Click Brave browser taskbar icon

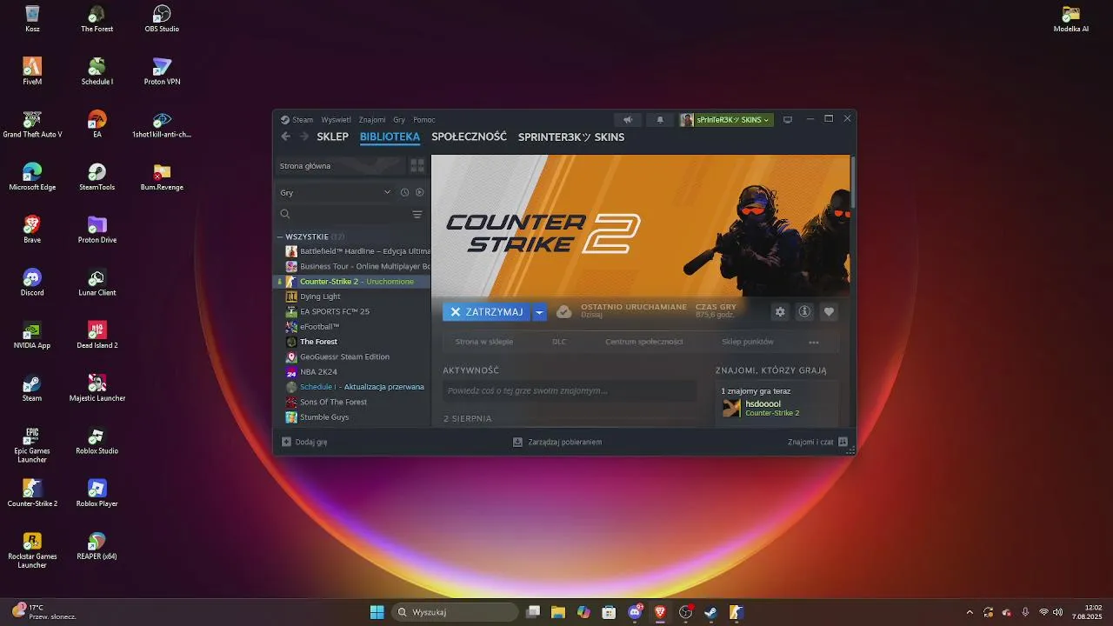[660, 612]
